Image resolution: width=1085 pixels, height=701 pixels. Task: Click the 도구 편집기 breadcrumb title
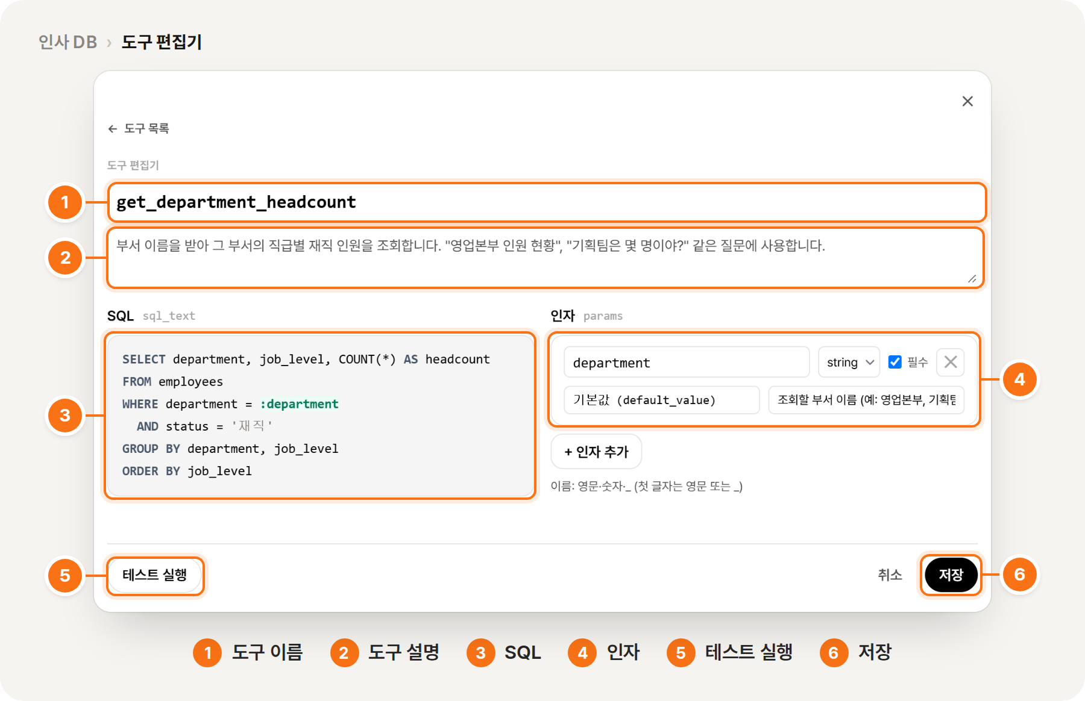pyautogui.click(x=162, y=42)
